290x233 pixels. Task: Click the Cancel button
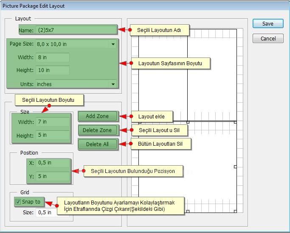pyautogui.click(x=268, y=38)
